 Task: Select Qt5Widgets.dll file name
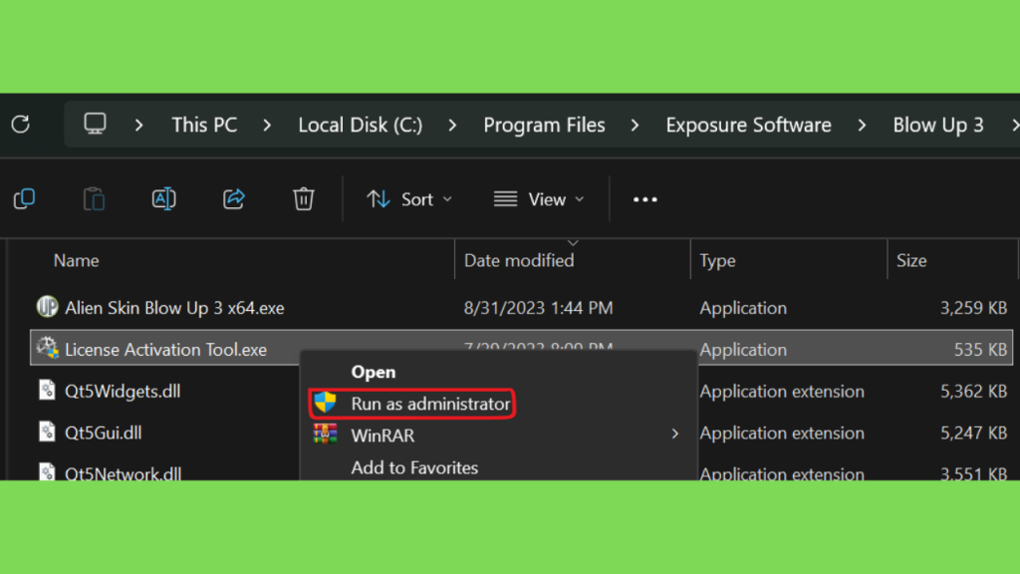tap(123, 391)
